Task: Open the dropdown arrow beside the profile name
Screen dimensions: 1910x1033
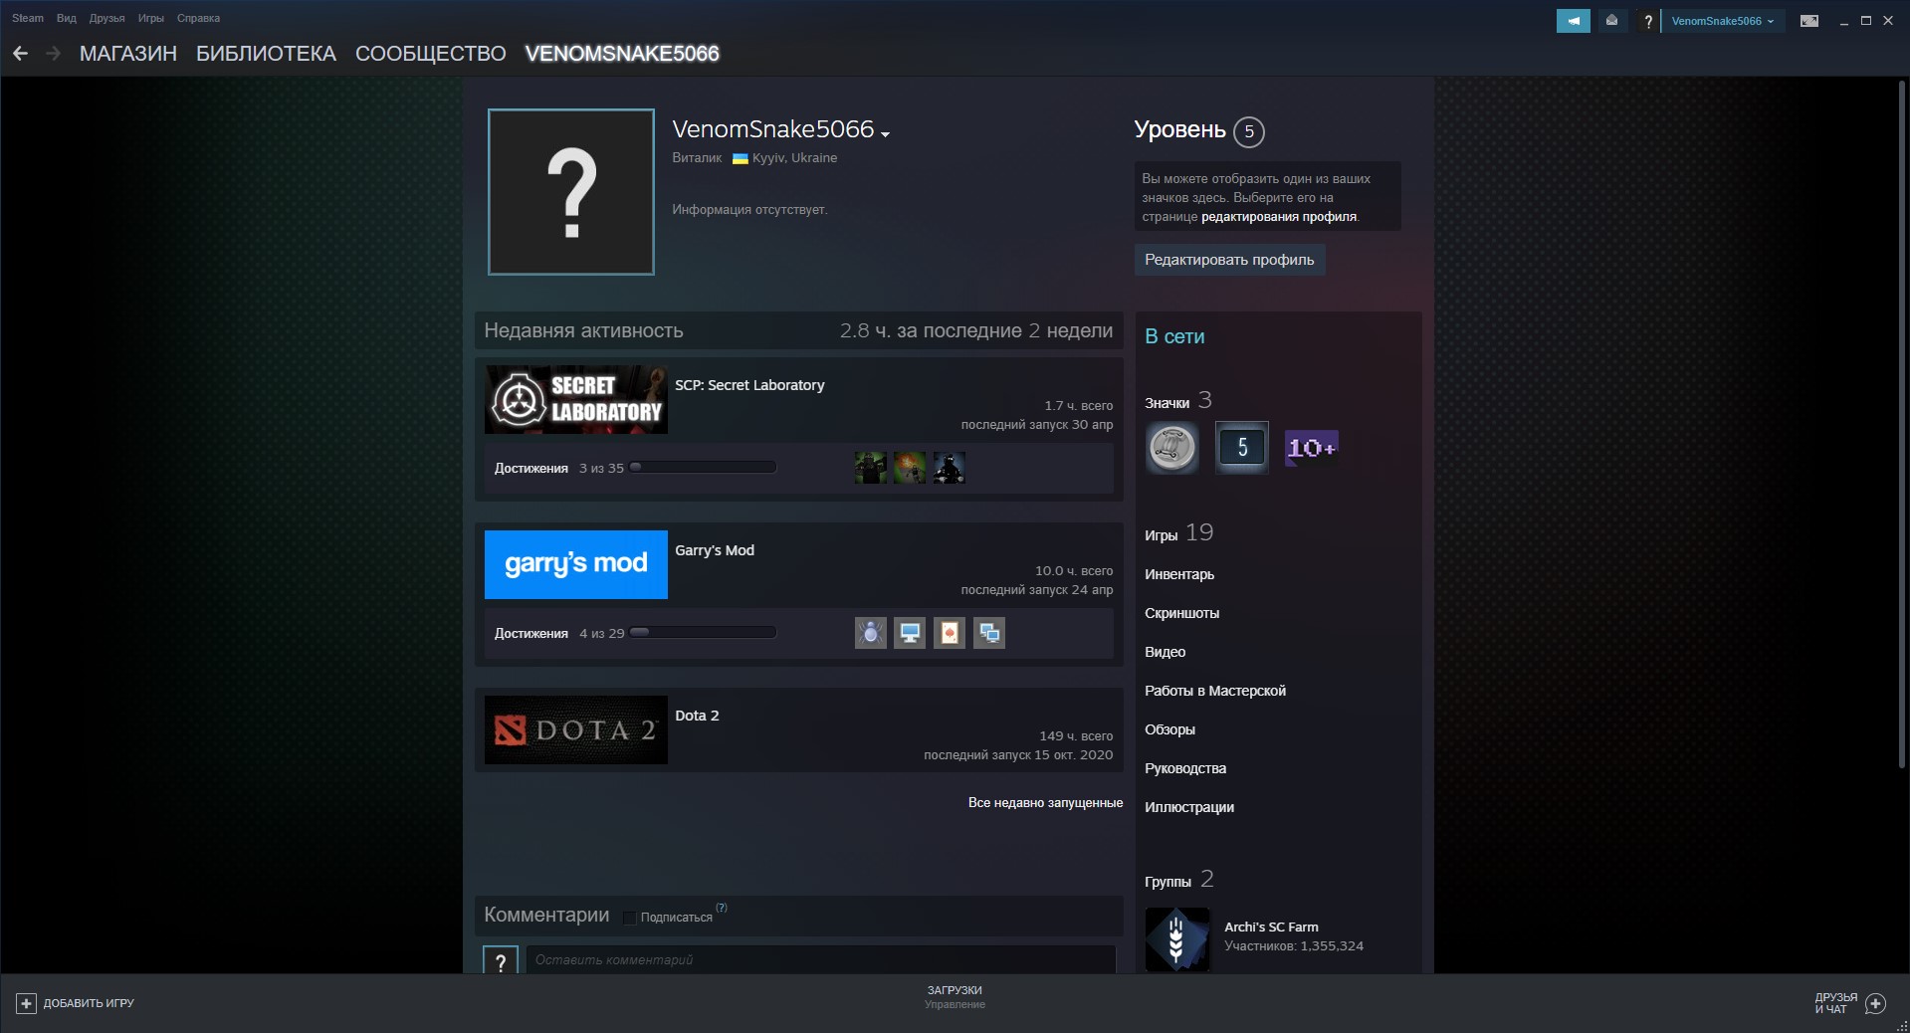Action: (x=885, y=134)
